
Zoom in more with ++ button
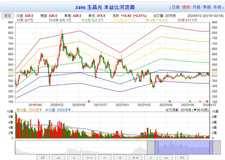(135, 158)
